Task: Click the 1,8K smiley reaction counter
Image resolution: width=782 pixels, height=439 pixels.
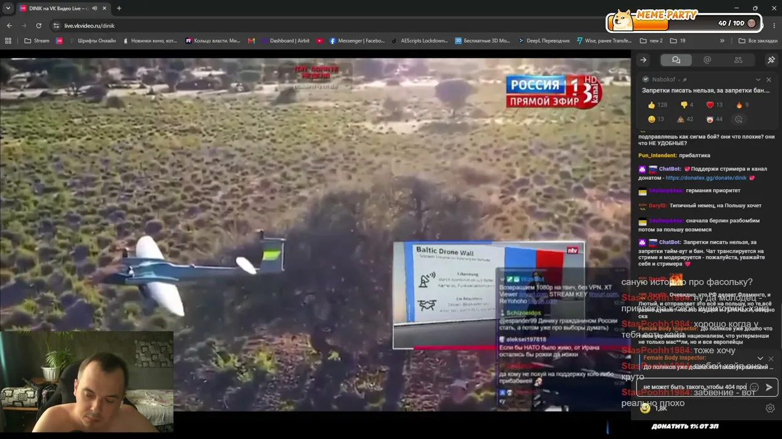Action: (x=654, y=408)
